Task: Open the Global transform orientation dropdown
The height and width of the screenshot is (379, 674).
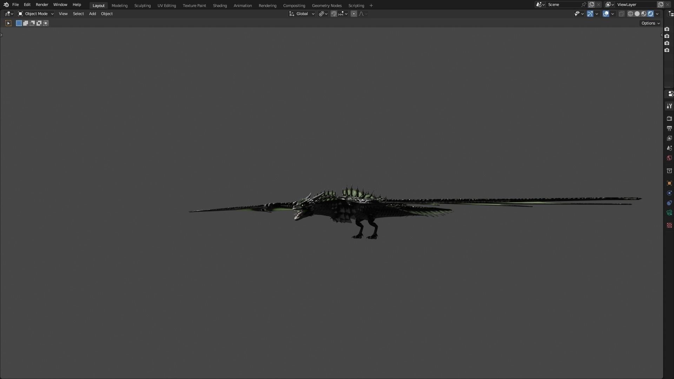Action: click(302, 14)
